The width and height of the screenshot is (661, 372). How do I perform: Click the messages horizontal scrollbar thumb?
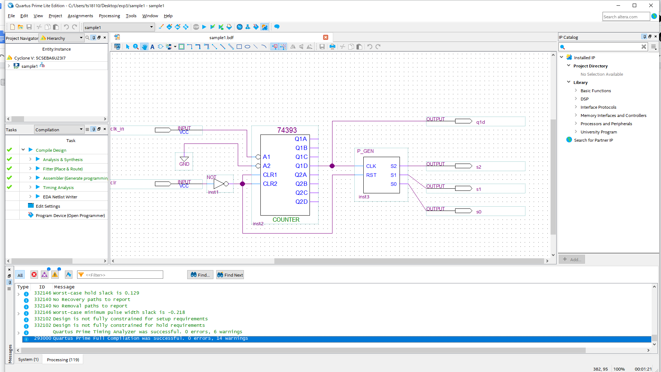[x=304, y=350]
